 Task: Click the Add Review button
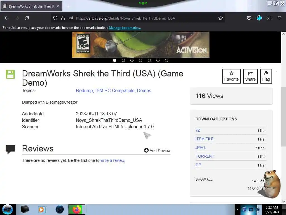pyautogui.click(x=157, y=150)
